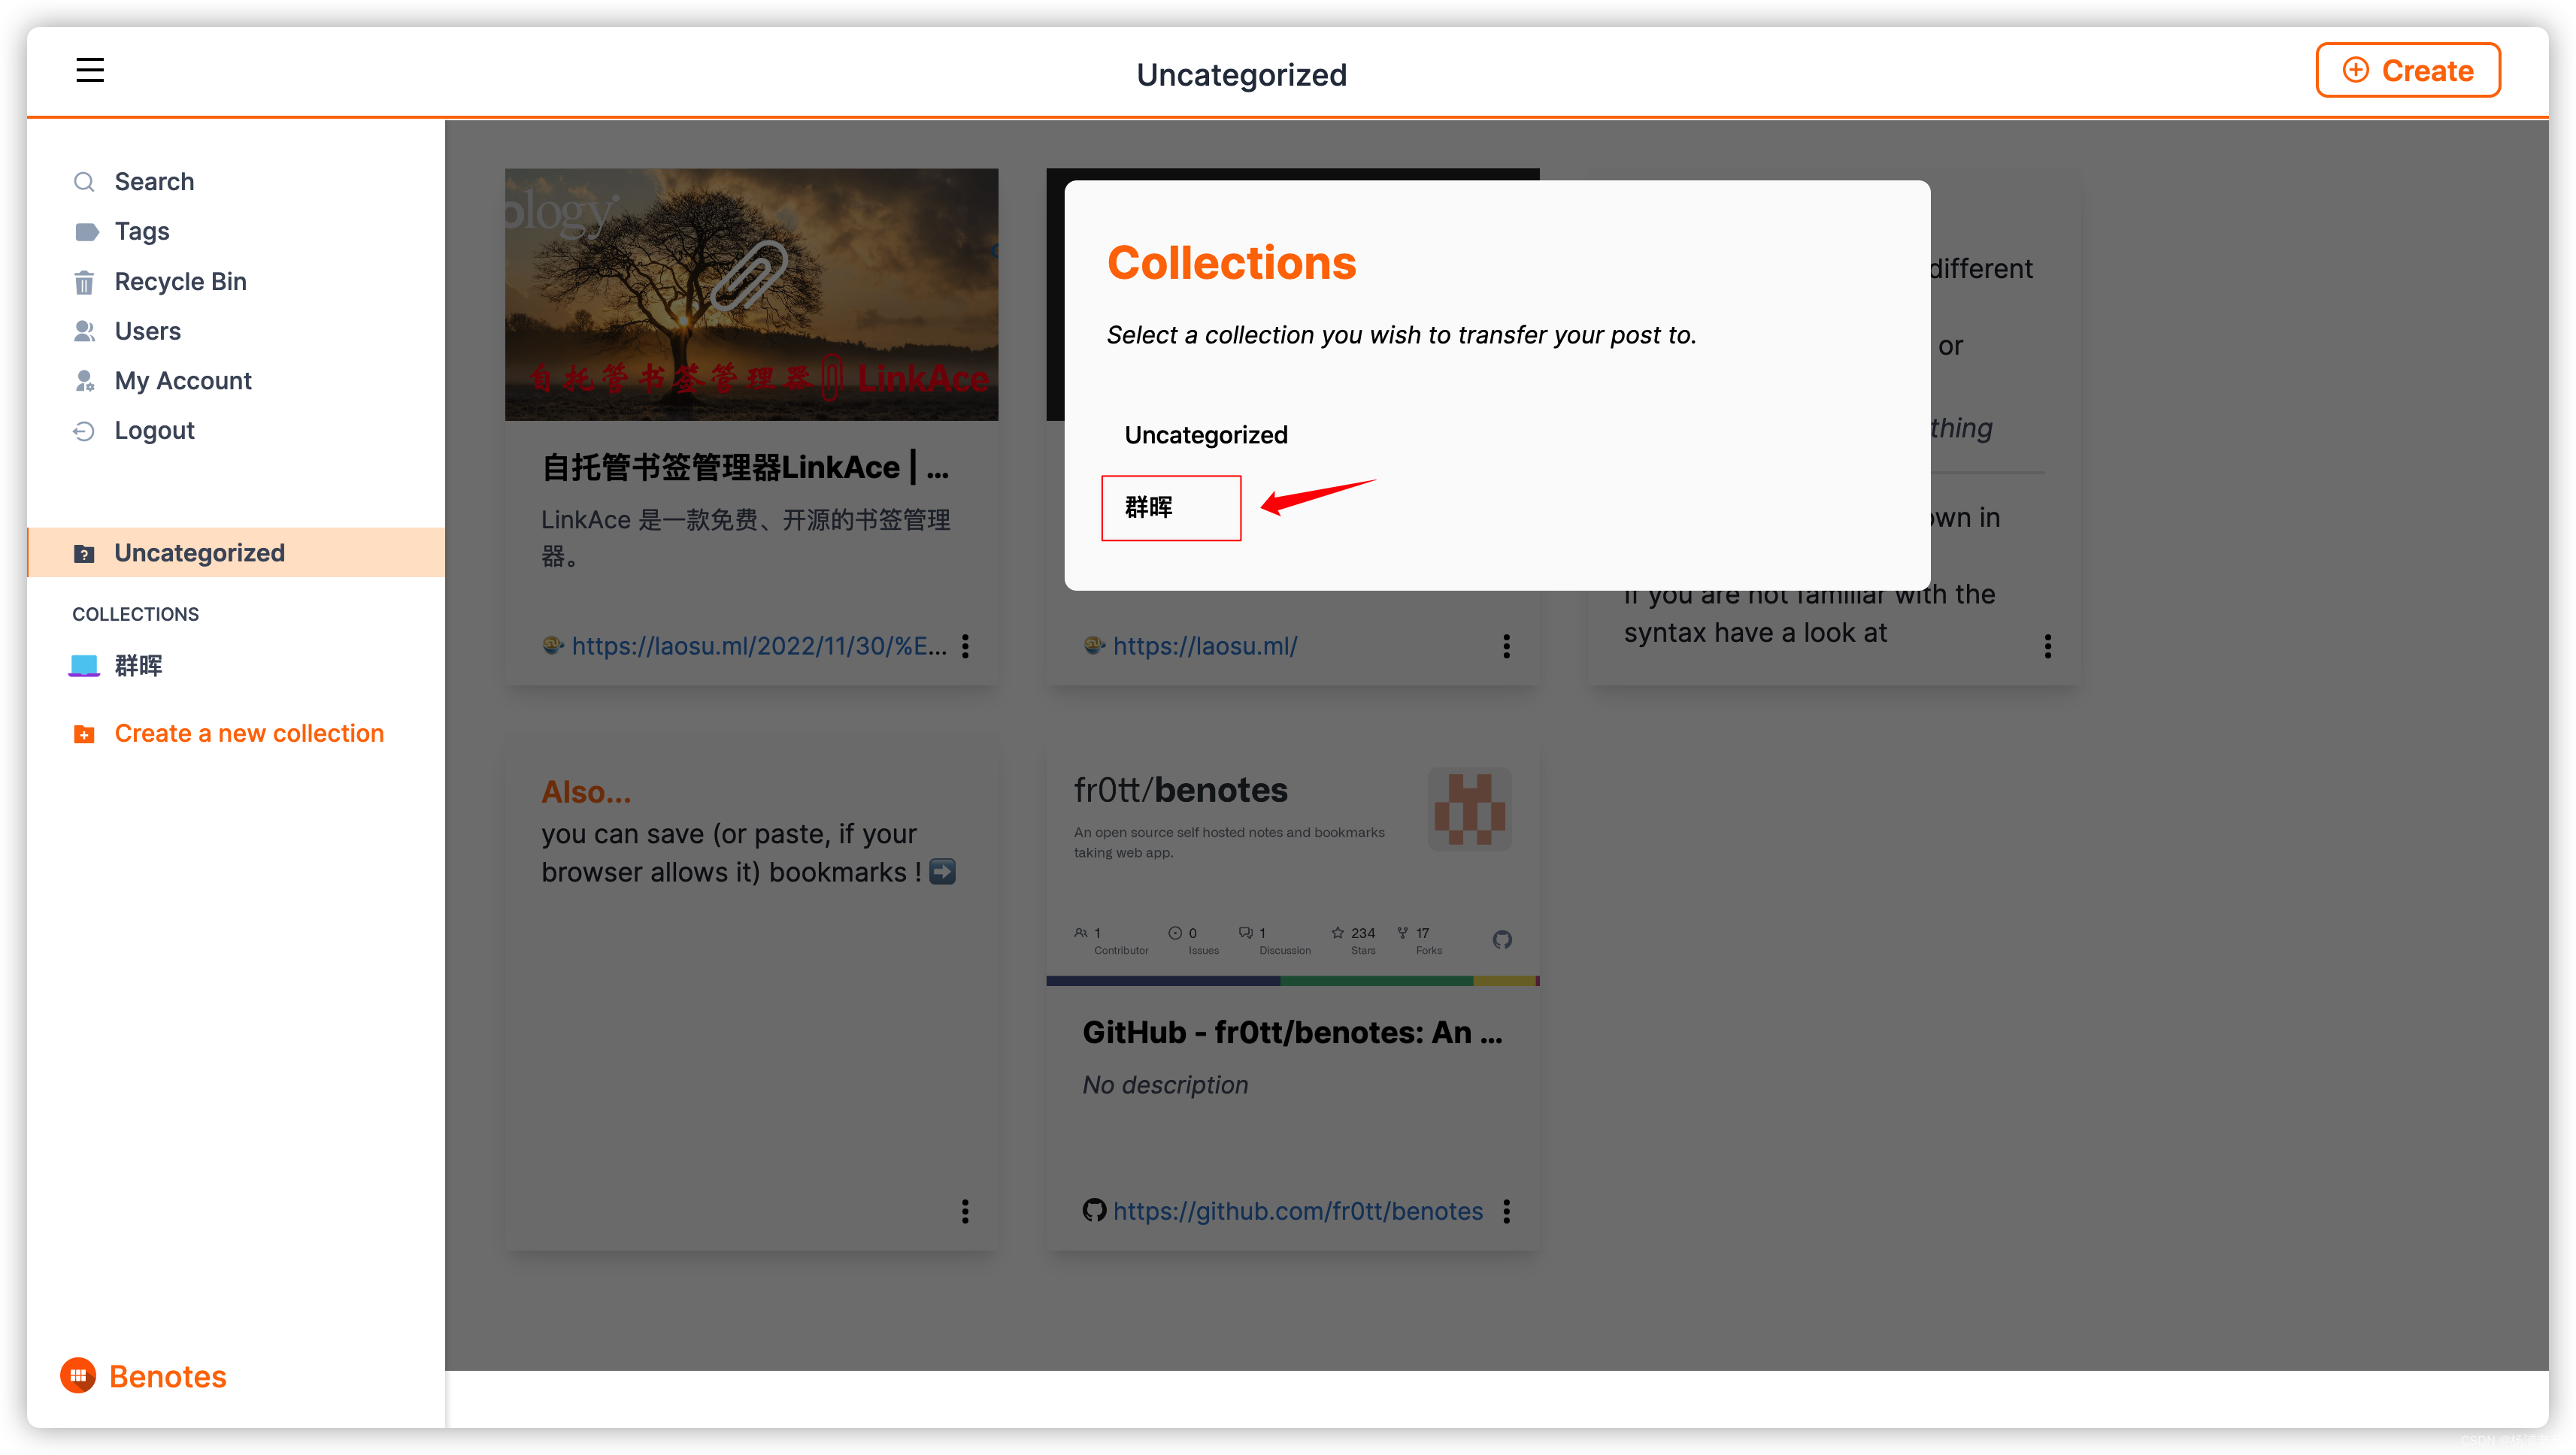Click the Recycle Bin icon in sidebar
Viewport: 2576px width, 1455px height.
[85, 281]
